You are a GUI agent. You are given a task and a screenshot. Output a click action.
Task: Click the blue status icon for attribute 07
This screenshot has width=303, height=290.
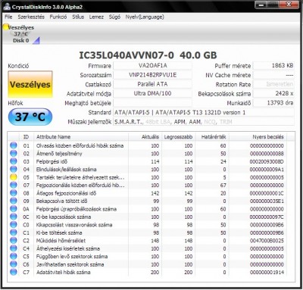pyautogui.click(x=14, y=185)
